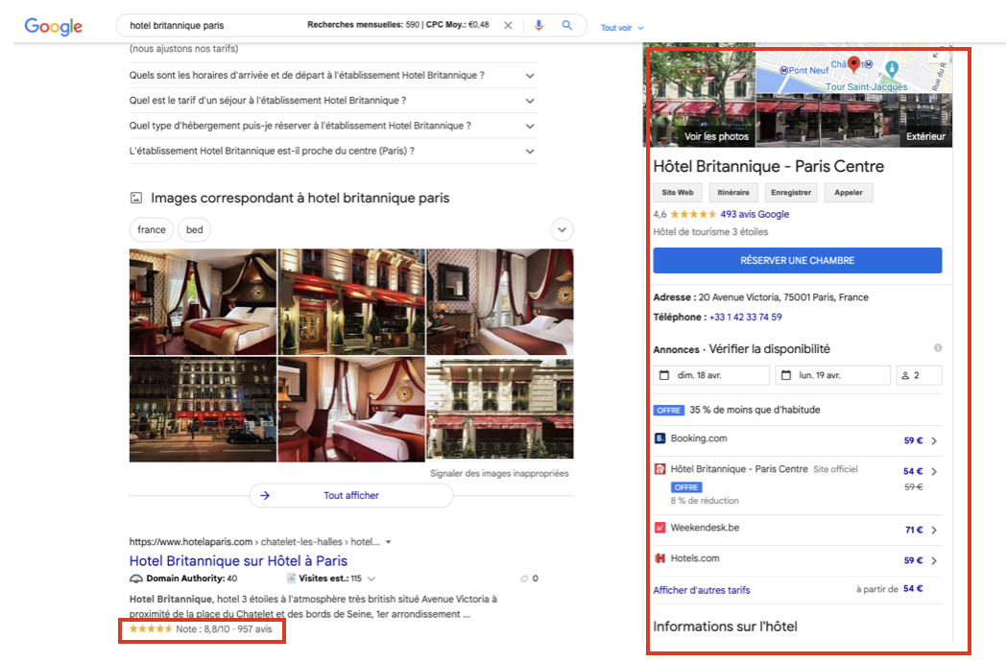
Task: Select the bed image filter chip
Action: 195,229
